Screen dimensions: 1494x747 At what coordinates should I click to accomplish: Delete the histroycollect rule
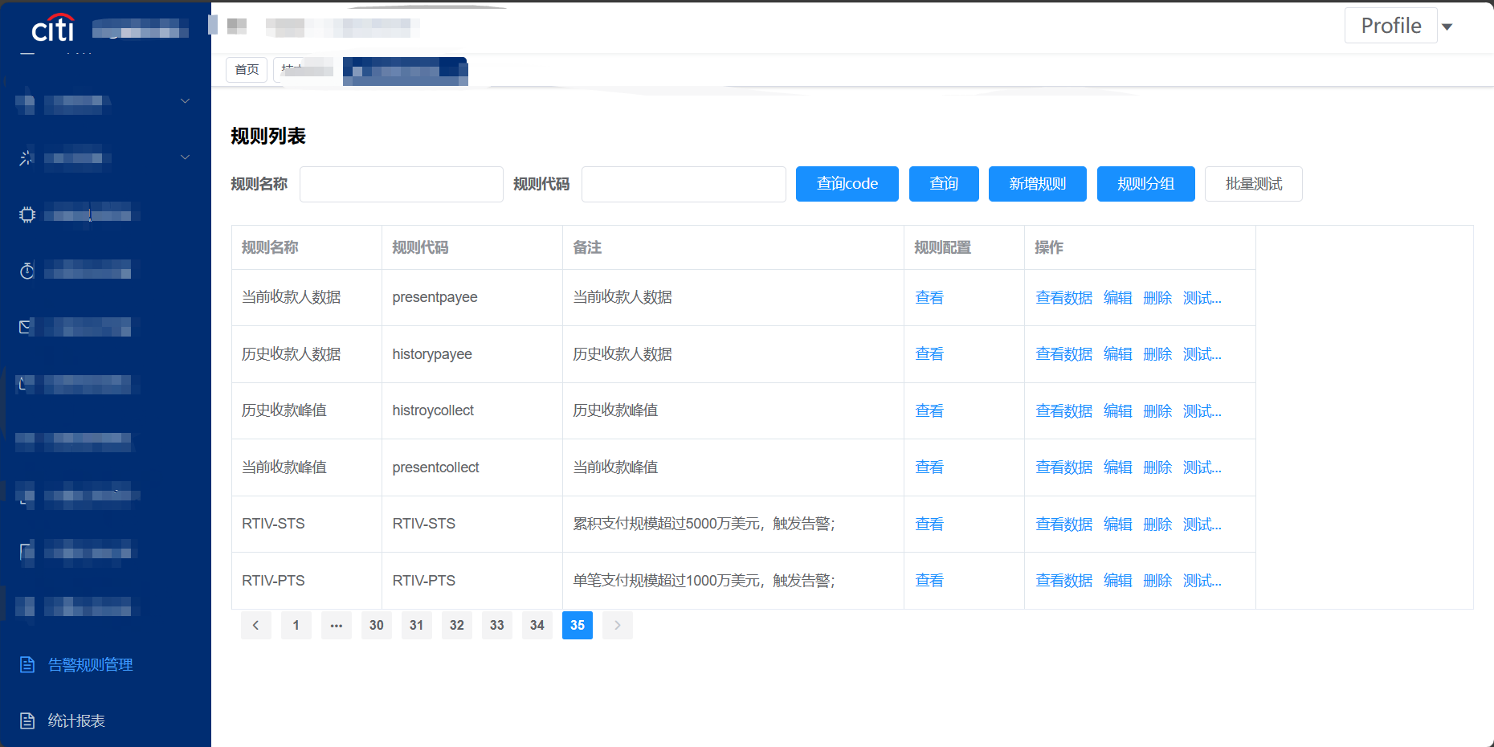pos(1157,411)
